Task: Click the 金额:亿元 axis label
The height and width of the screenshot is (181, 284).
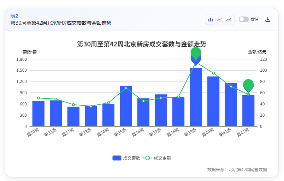Action: coord(257,52)
